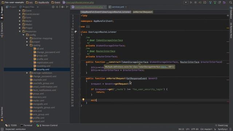Click the listen for debug connections icon
The width and height of the screenshot is (233, 131).
pyautogui.click(x=205, y=3)
